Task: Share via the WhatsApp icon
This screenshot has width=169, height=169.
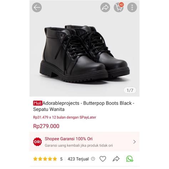Action: pyautogui.click(x=129, y=159)
